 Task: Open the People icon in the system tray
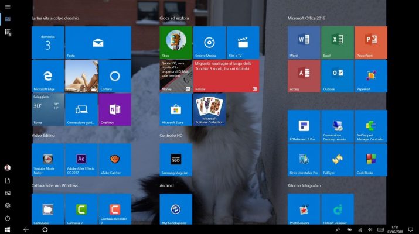(338, 229)
